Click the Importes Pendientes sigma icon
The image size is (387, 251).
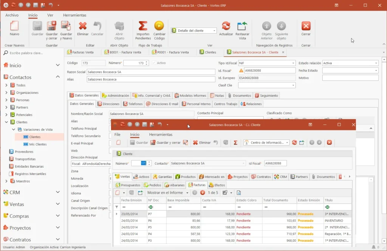(143, 26)
